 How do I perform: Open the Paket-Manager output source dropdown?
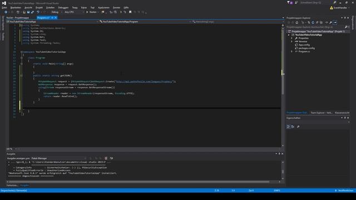58,158
